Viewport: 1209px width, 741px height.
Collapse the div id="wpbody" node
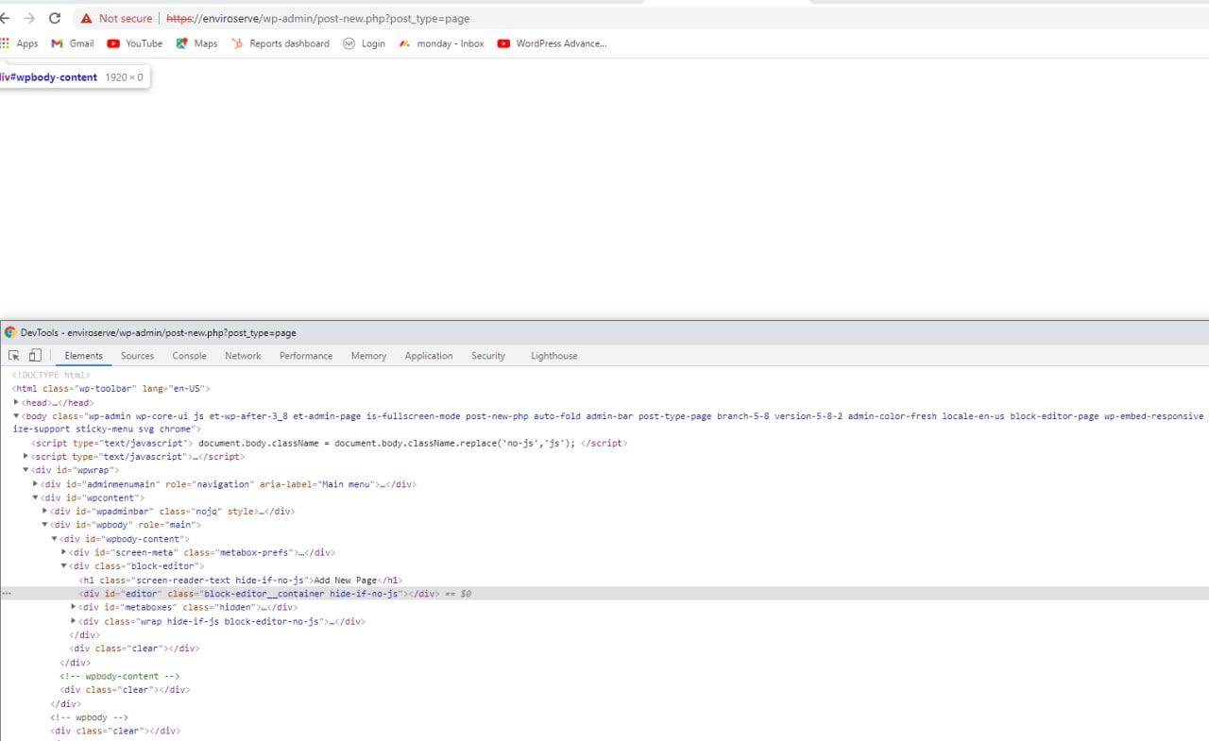pyautogui.click(x=45, y=525)
